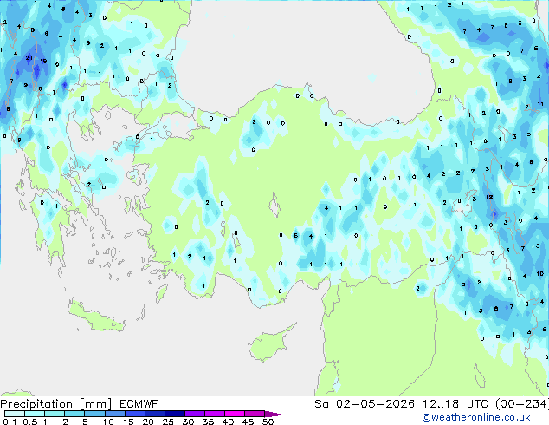Click the date 02-05-2026 text
The width and height of the screenshot is (549, 425).
click(x=375, y=404)
